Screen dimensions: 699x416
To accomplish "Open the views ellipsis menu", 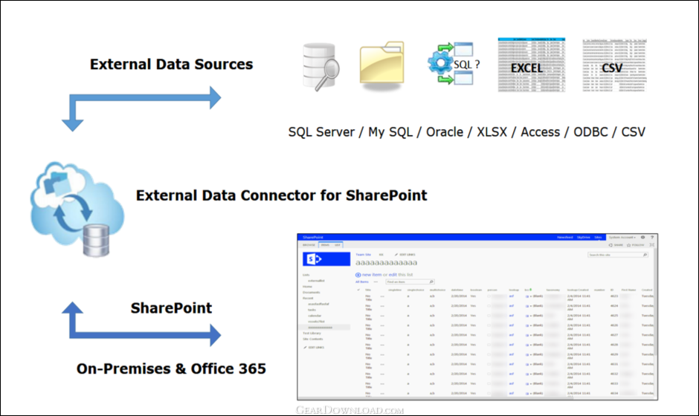I will click(x=376, y=282).
